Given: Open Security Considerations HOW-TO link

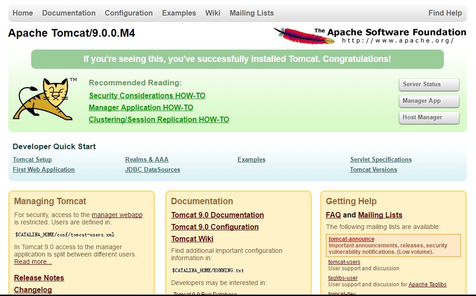Looking at the screenshot, I should [147, 96].
